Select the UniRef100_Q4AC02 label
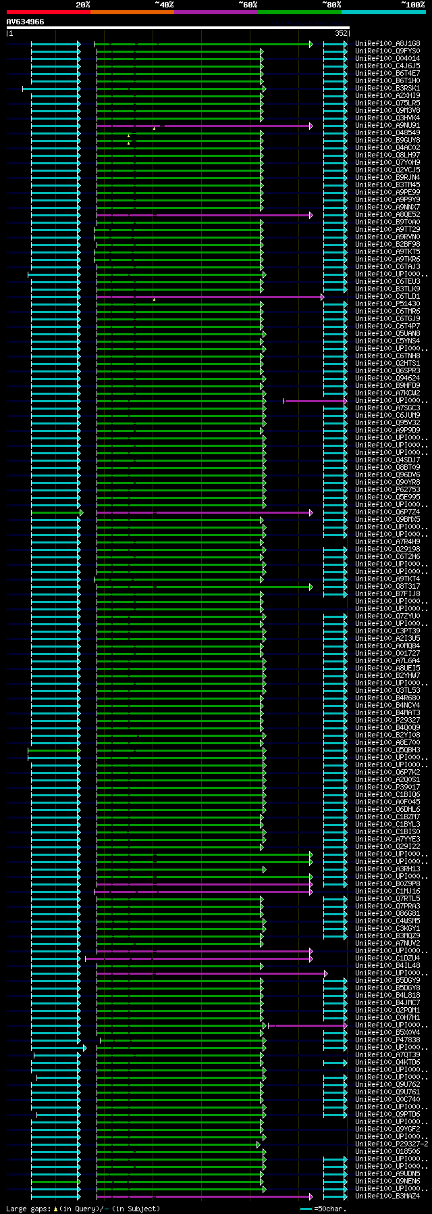This screenshot has height=1214, width=432. tap(387, 148)
